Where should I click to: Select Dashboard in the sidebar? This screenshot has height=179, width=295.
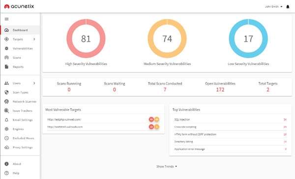[20, 30]
